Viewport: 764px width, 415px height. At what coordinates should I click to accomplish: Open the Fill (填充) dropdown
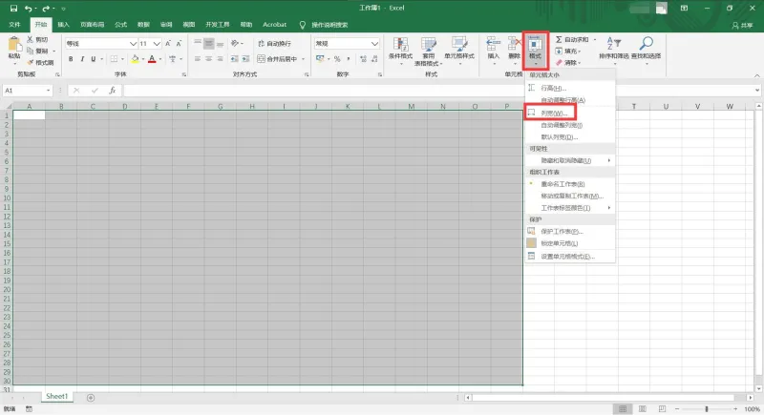point(567,52)
